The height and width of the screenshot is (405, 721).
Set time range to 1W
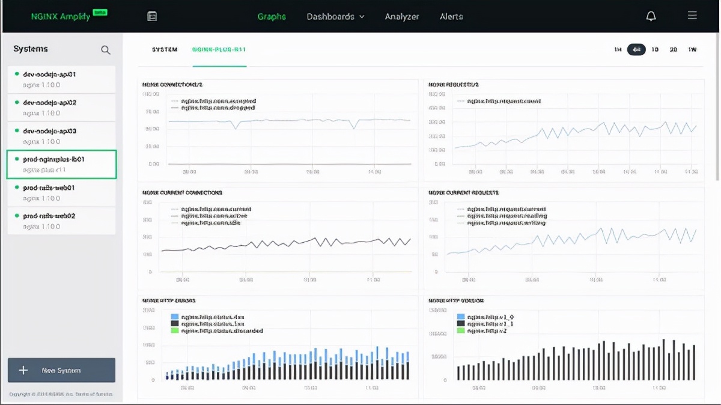click(x=692, y=49)
